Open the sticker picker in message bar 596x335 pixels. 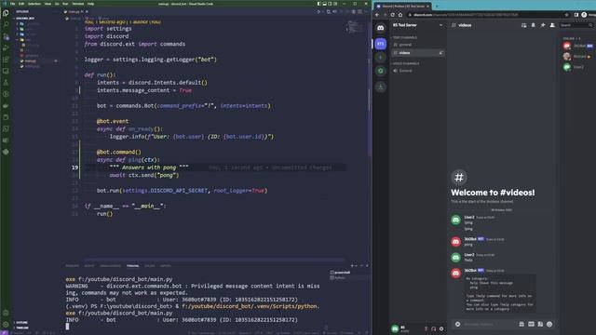[x=540, y=324]
